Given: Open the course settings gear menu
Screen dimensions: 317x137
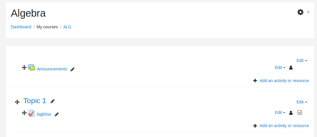Looking at the screenshot, I should pos(303,12).
